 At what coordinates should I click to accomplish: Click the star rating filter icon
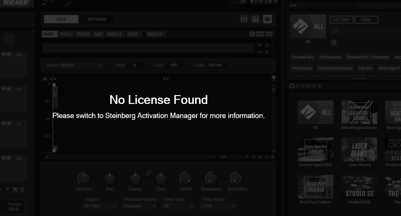(x=292, y=86)
